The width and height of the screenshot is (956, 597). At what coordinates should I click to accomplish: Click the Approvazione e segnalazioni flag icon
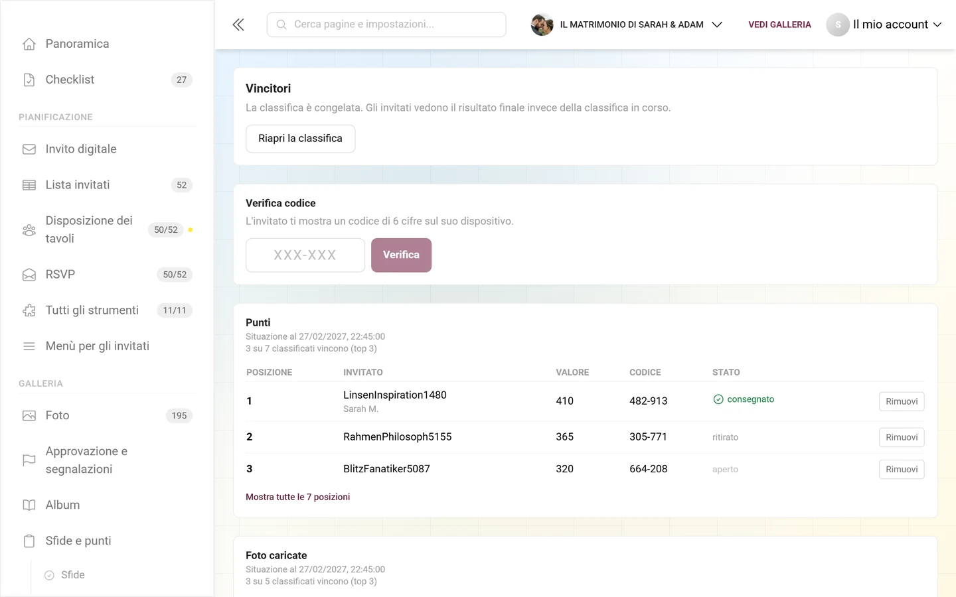(x=29, y=460)
